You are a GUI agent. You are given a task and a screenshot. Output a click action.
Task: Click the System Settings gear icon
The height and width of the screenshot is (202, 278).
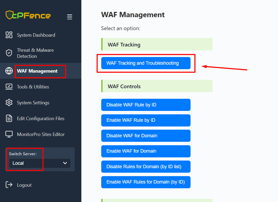[9, 102]
